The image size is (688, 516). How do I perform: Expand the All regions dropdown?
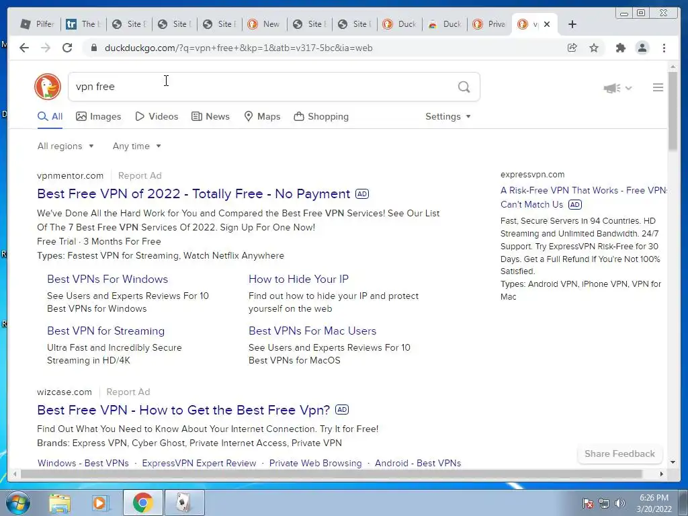[x=66, y=146]
